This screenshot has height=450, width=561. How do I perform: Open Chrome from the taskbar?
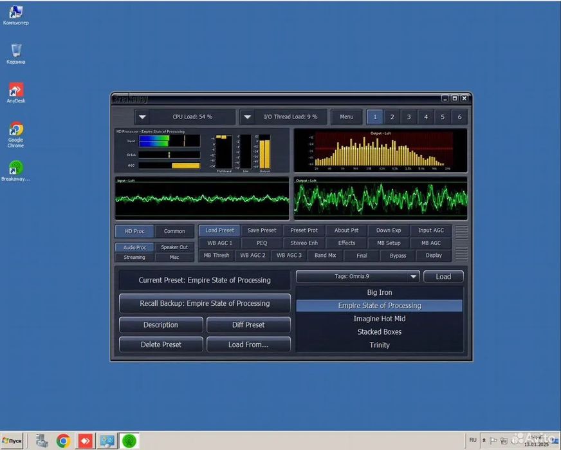click(x=63, y=441)
